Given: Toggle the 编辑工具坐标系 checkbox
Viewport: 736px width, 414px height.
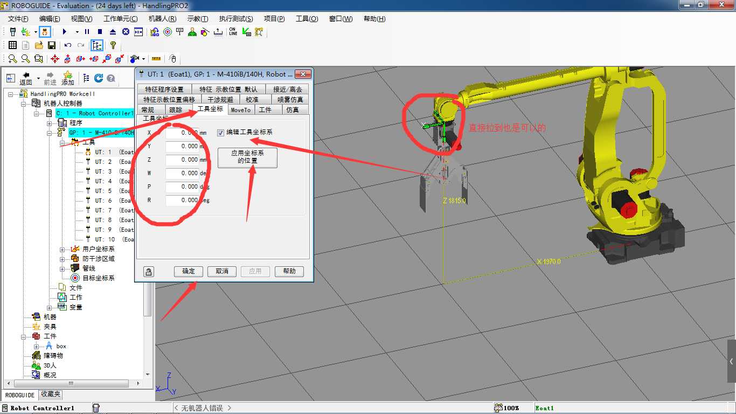Looking at the screenshot, I should click(x=221, y=133).
